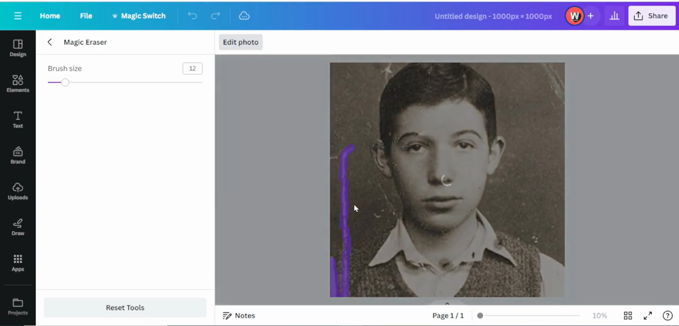Open the Brand panel
The height and width of the screenshot is (326, 679).
coord(18,155)
